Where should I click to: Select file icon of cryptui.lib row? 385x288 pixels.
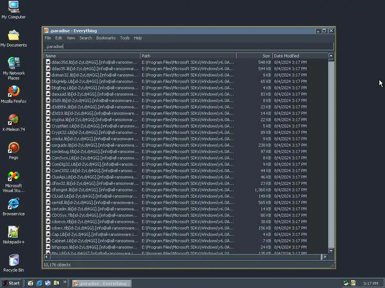48,120
